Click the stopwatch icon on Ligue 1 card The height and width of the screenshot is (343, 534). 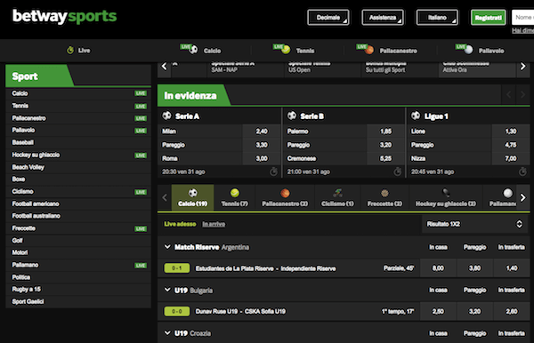522,171
